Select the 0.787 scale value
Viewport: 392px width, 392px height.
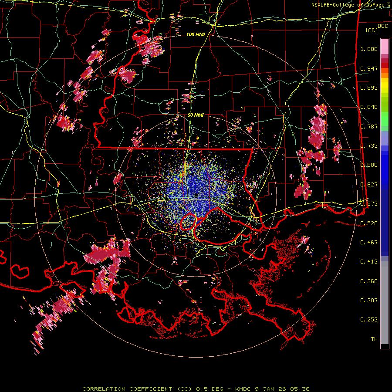[369, 126]
